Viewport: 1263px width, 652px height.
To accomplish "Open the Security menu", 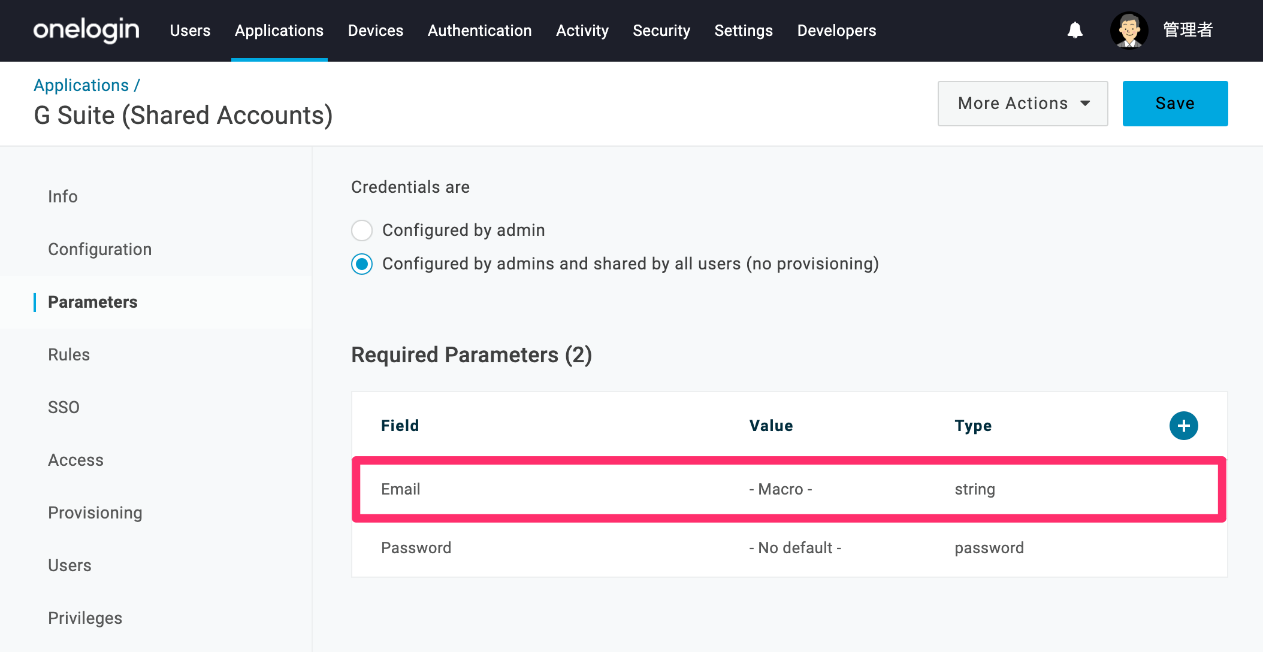I will click(x=661, y=31).
